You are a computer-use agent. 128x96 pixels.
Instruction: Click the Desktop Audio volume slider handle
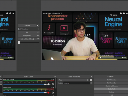(45, 92)
